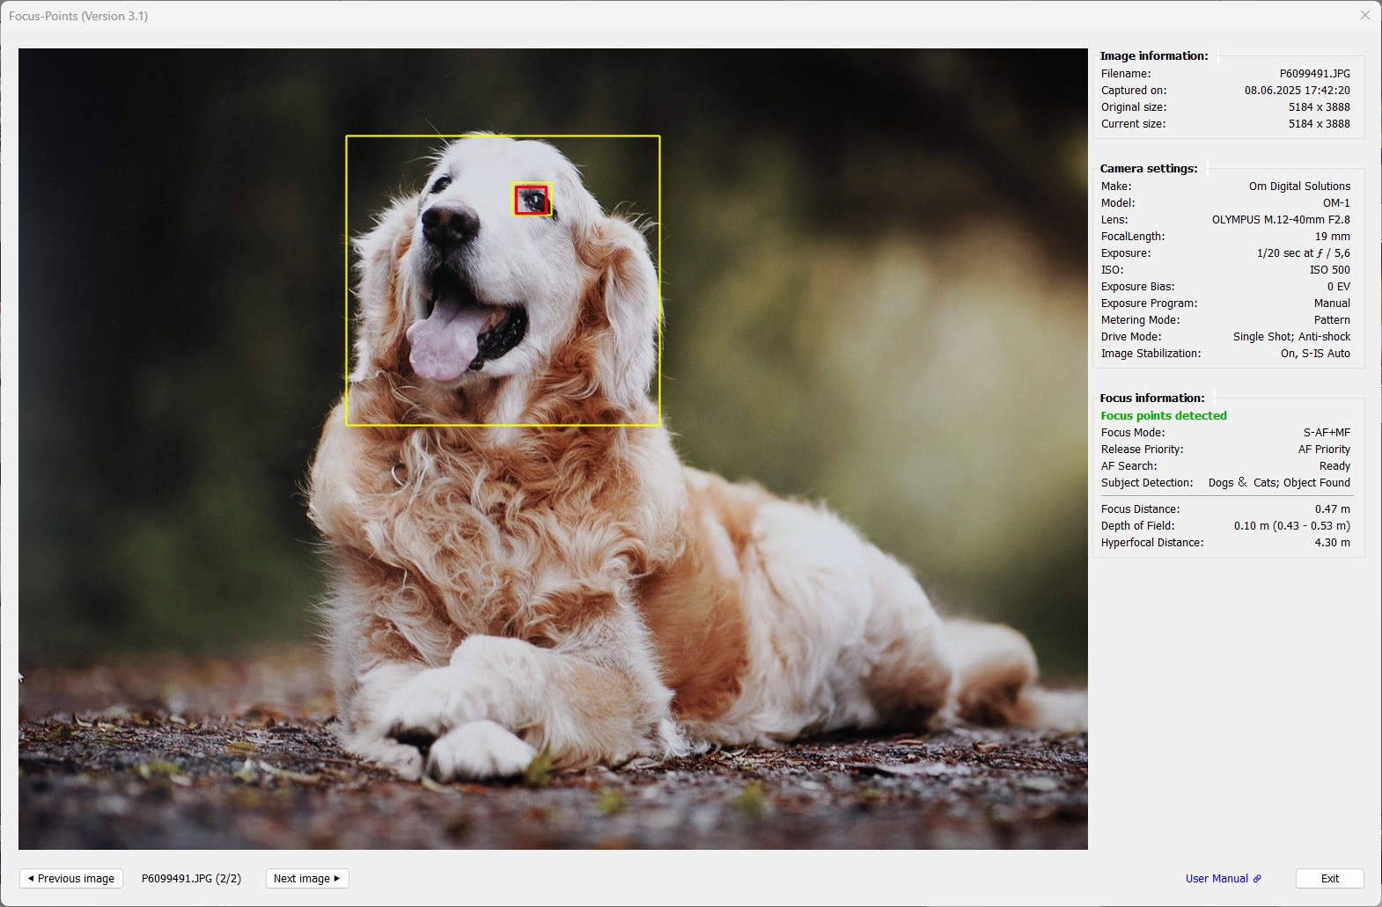Image resolution: width=1382 pixels, height=907 pixels.
Task: Select the Camera settings section header
Action: 1148,168
